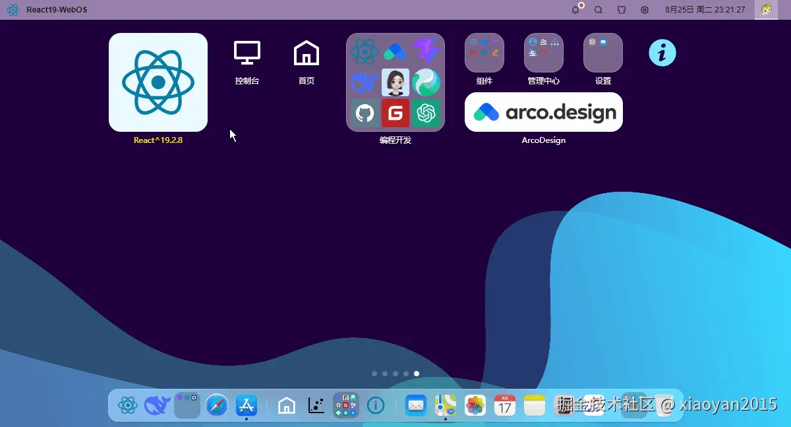Go to fourth desktop page dot
This screenshot has height=427, width=791.
406,374
